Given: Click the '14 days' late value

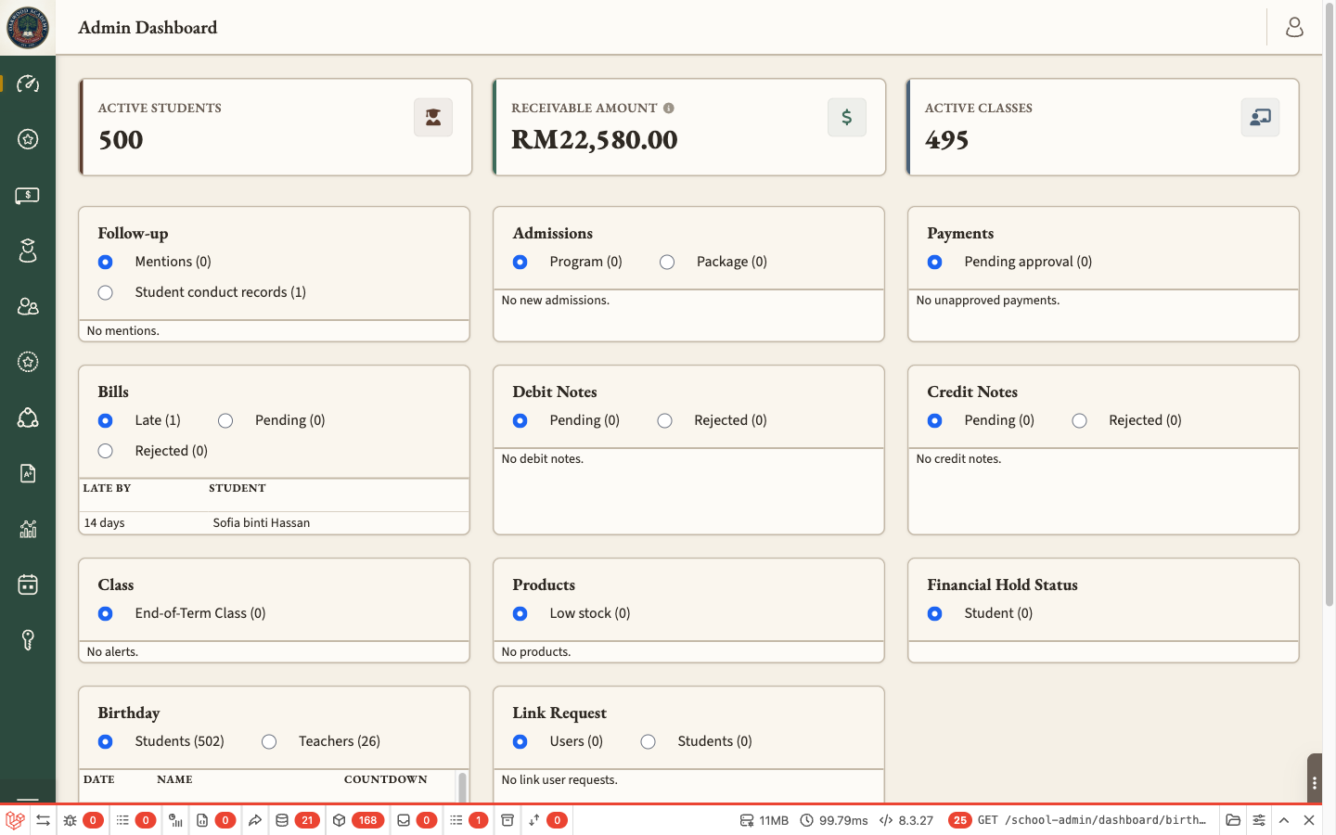Looking at the screenshot, I should (x=105, y=523).
